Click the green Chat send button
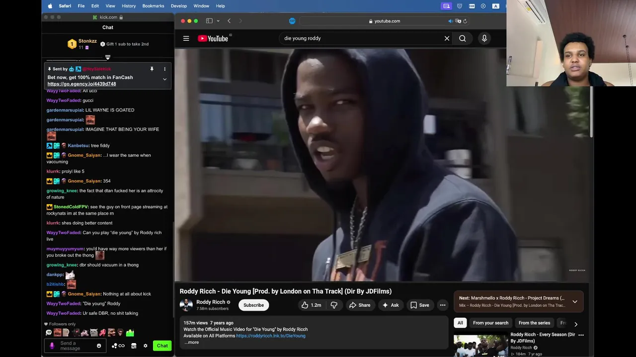 [x=162, y=346]
